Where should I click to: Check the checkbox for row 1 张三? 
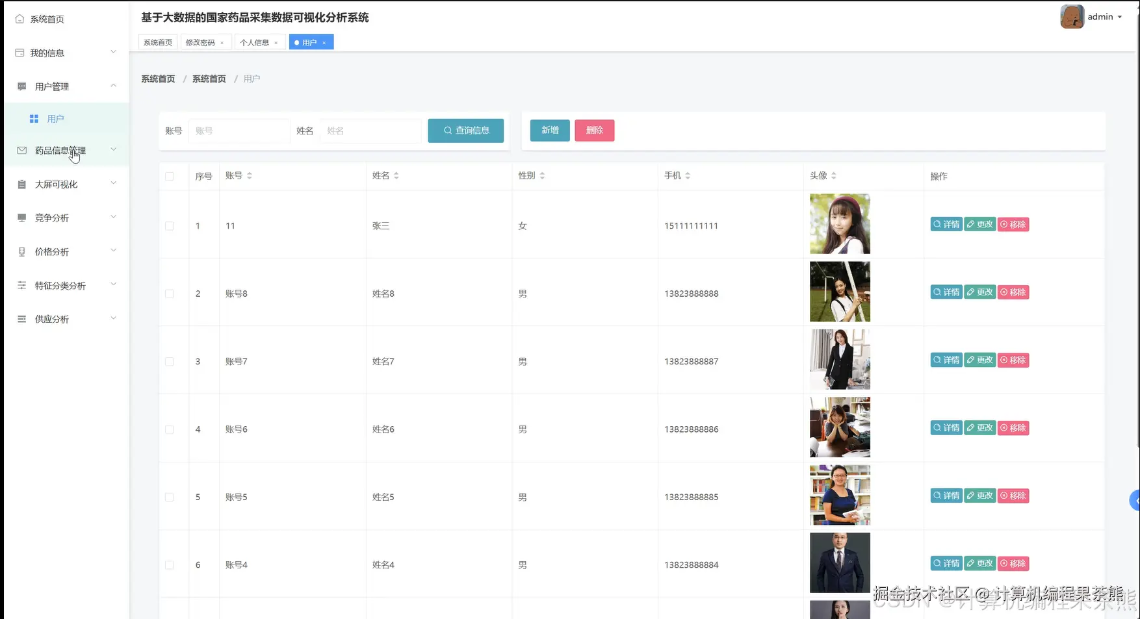170,226
